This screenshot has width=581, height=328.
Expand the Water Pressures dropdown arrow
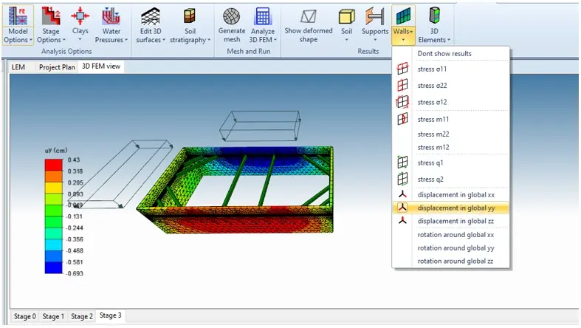click(126, 40)
